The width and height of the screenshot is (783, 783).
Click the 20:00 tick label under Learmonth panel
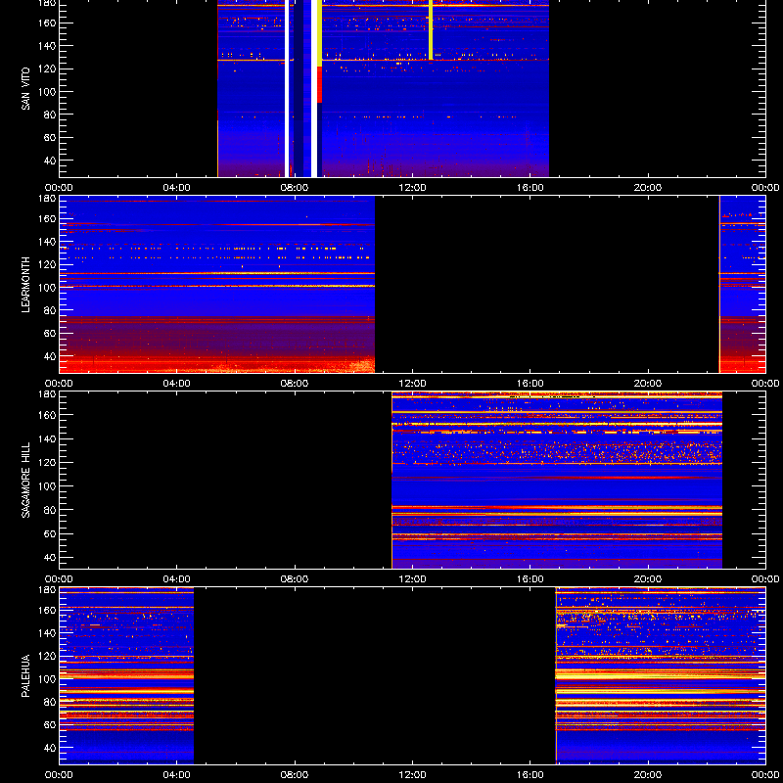point(648,384)
